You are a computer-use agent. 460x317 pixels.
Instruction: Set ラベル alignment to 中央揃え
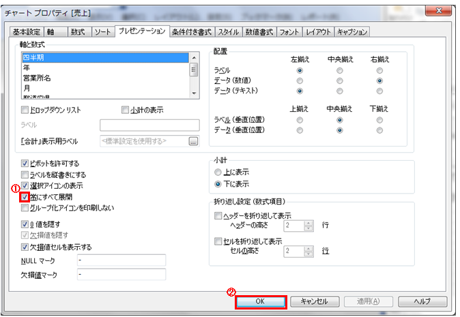tap(339, 70)
